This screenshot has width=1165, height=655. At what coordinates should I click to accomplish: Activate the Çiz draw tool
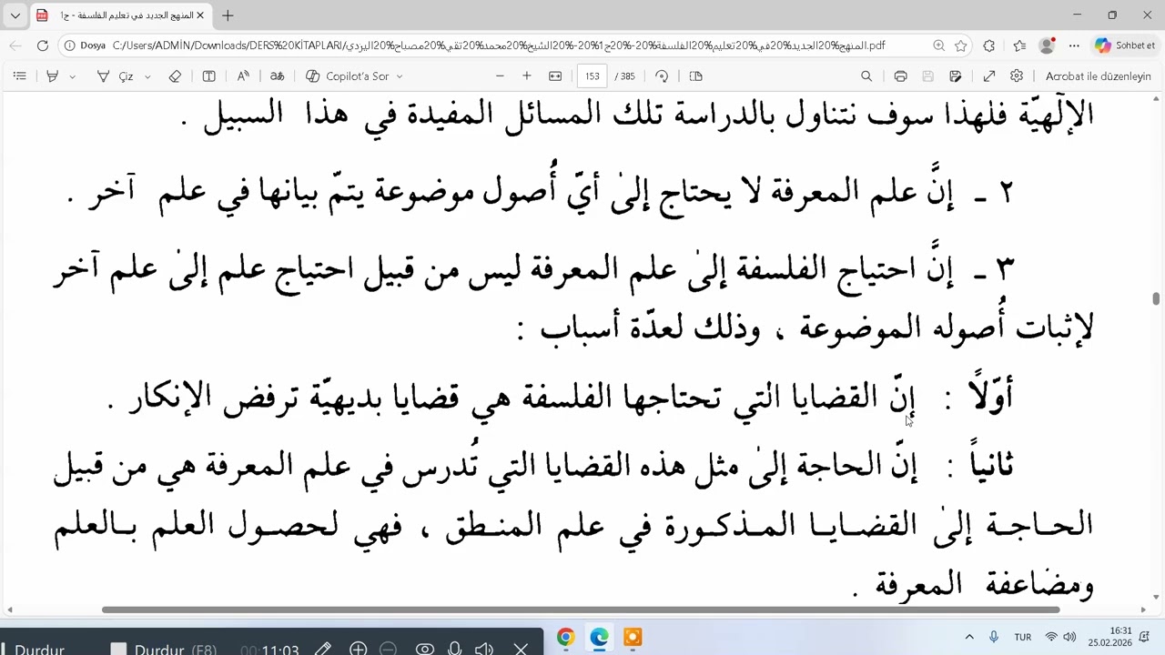(116, 76)
